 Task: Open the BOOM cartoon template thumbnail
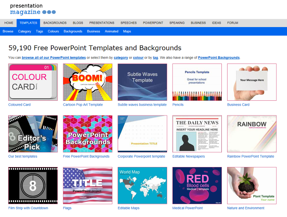click(88, 82)
